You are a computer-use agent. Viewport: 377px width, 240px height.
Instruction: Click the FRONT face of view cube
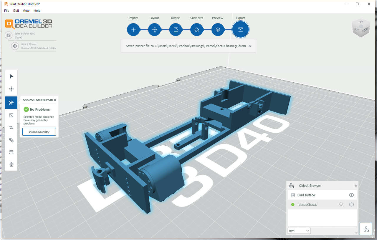(x=365, y=30)
